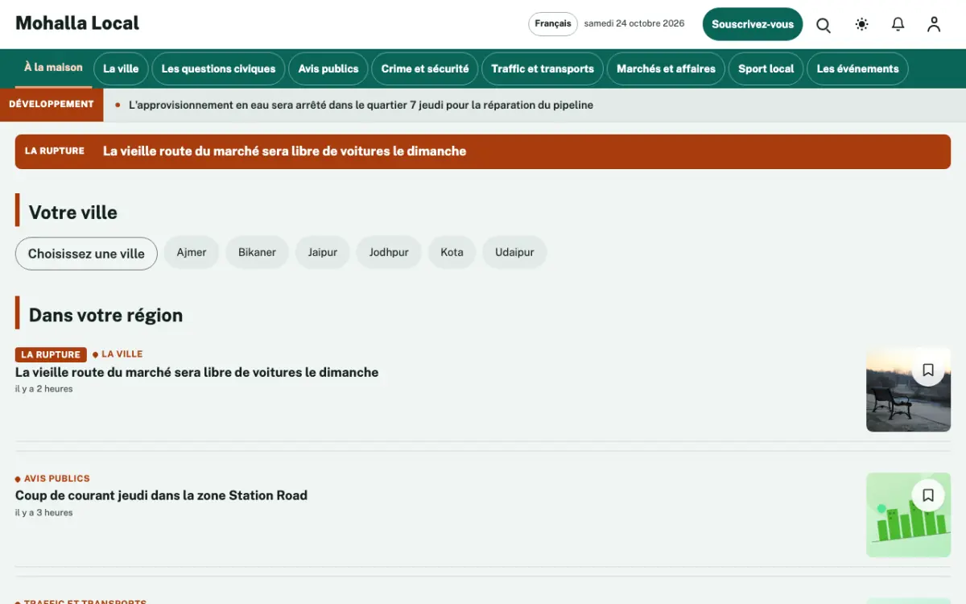Click the date samedi 24 octobre 2026
Viewport: 966px width, 604px height.
coord(634,23)
